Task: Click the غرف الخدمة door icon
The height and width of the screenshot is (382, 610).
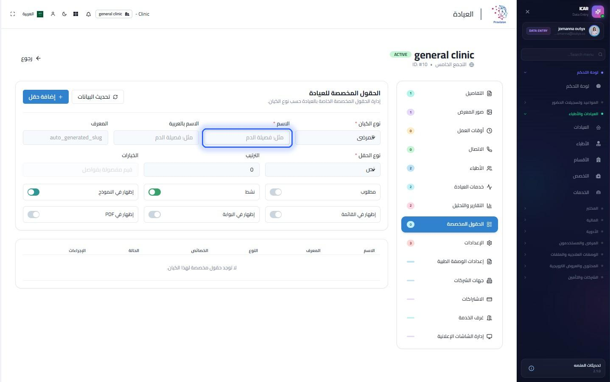Action: point(490,318)
